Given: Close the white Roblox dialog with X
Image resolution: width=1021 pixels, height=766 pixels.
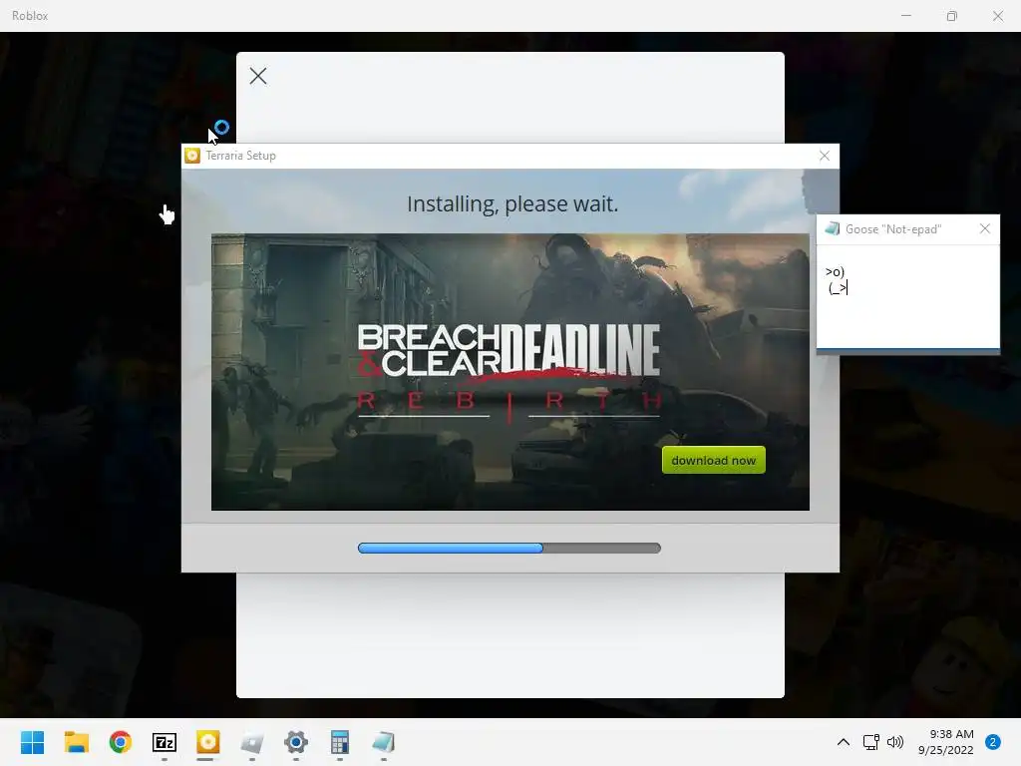Looking at the screenshot, I should pyautogui.click(x=258, y=76).
